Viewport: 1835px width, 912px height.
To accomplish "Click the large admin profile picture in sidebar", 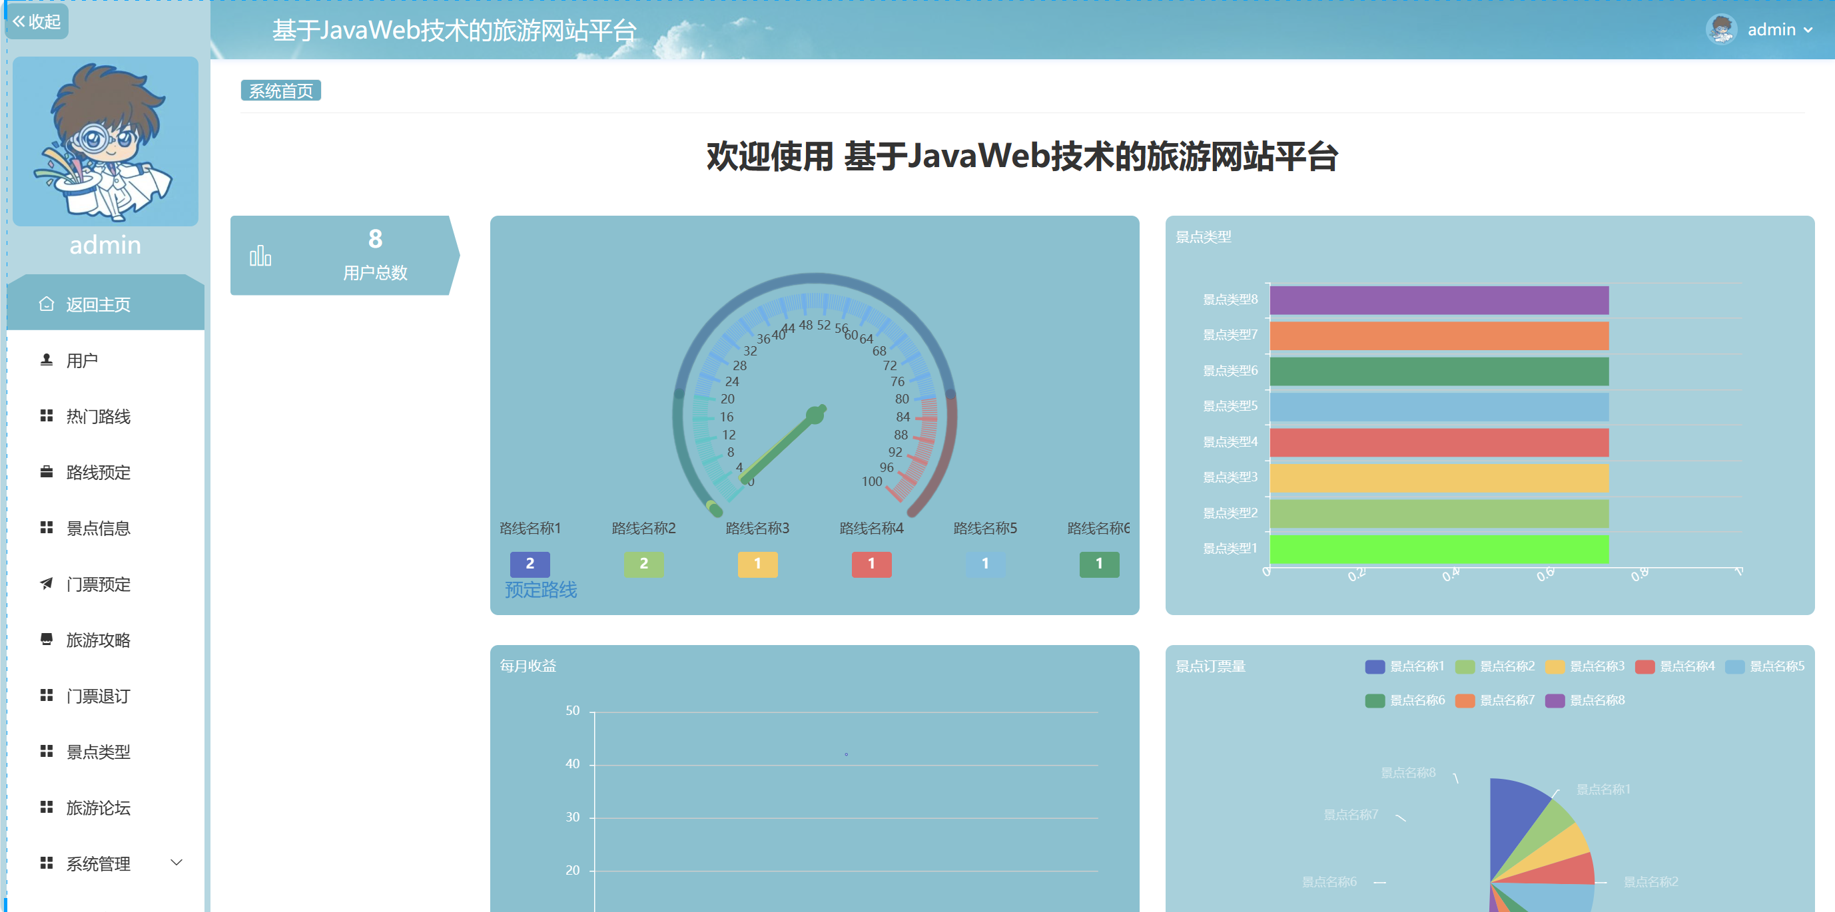I will (105, 142).
